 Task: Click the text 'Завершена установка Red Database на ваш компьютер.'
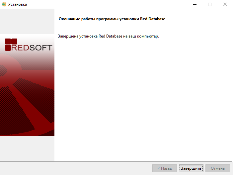pyautogui.click(x=108, y=36)
